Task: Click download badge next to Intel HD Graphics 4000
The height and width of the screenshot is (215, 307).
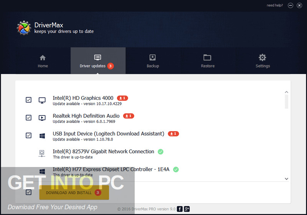Action: pyautogui.click(x=122, y=98)
